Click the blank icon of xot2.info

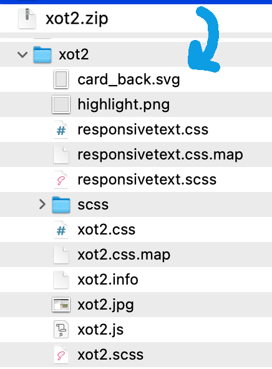(61, 280)
